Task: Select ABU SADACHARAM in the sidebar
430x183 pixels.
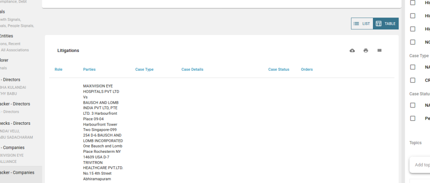Action: click(16, 137)
